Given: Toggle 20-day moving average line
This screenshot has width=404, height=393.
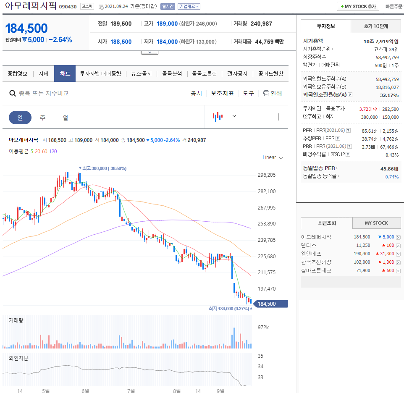Looking at the screenshot, I should coord(38,152).
